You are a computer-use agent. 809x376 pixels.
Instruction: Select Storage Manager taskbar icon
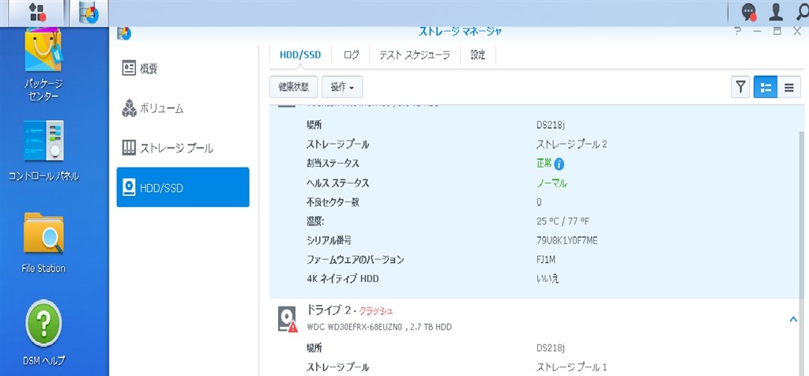pyautogui.click(x=88, y=13)
